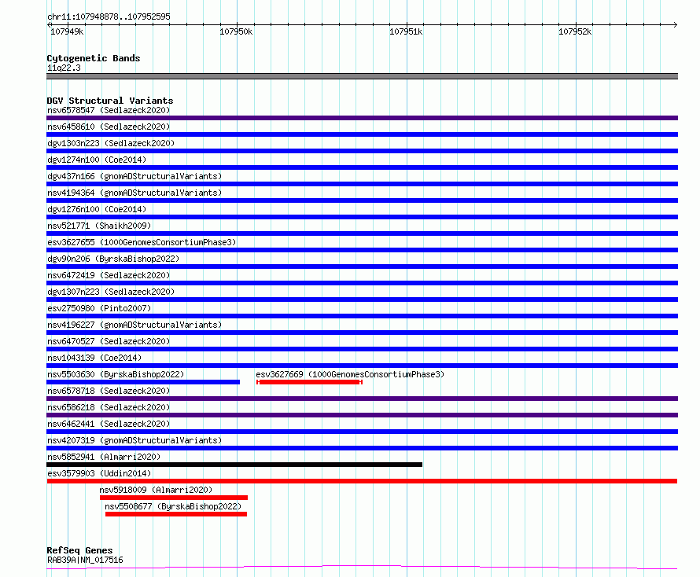Select the short blue nsv5503630 bar
This screenshot has height=577, width=700.
point(143,382)
